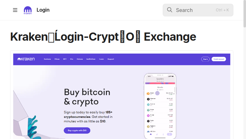
Task: Select the green Tether coin icon
Action: (x=148, y=110)
